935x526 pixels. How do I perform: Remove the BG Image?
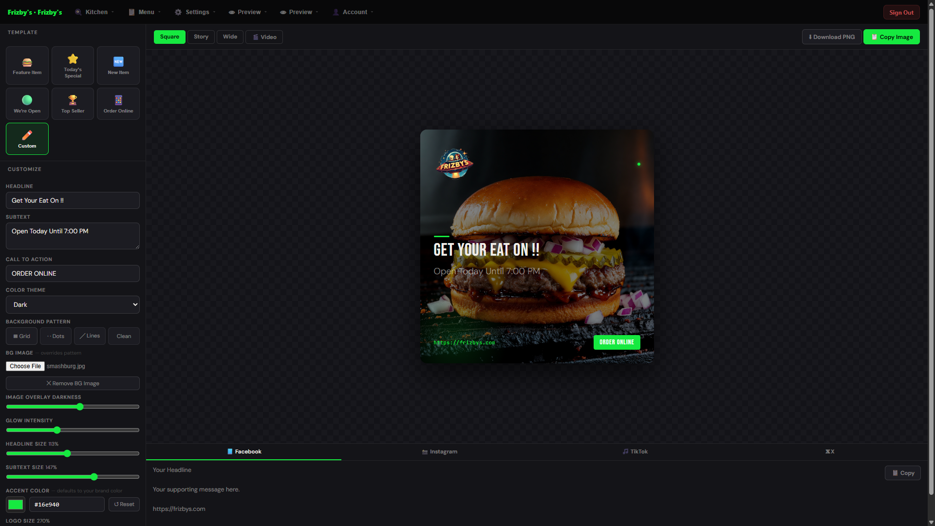click(73, 383)
